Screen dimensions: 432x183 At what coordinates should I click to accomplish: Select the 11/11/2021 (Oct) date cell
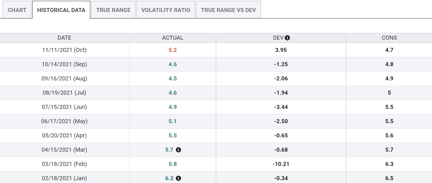click(x=64, y=50)
